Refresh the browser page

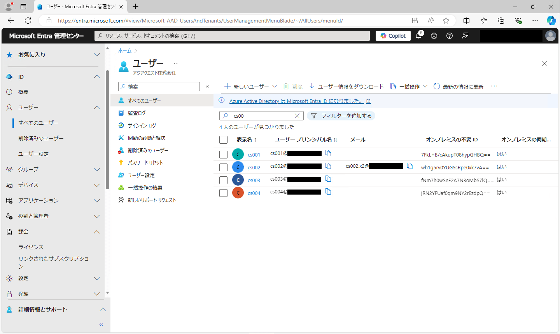pos(28,21)
